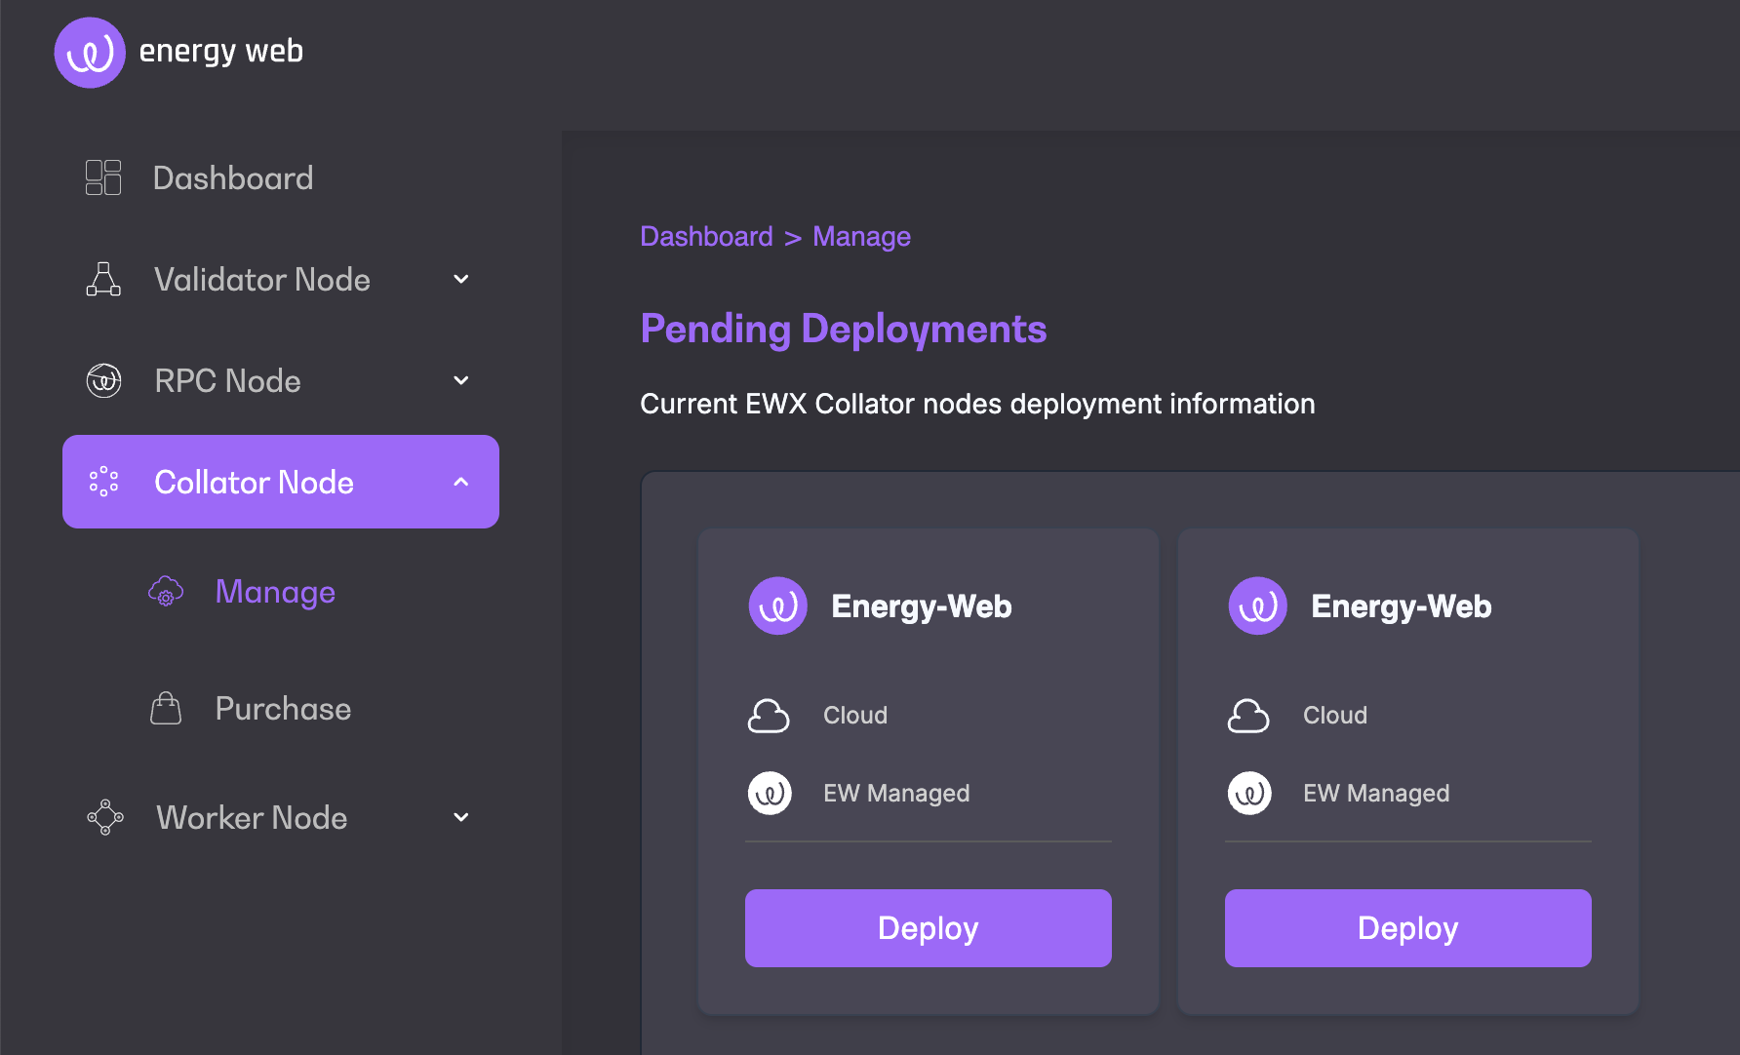Click the first card's Energy-Web logo
The image size is (1740, 1055).
tap(777, 606)
